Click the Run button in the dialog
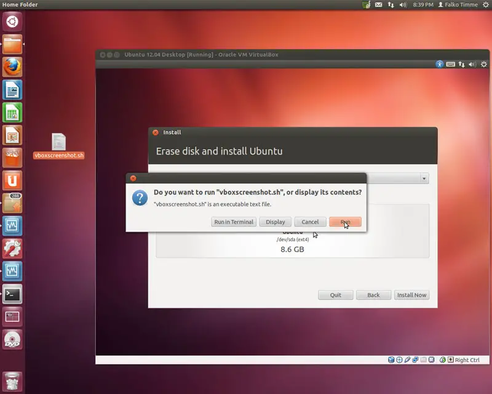 click(345, 222)
